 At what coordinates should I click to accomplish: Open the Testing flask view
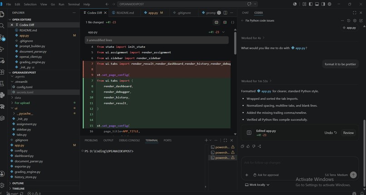pyautogui.click(x=2, y=83)
